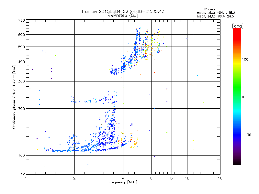Viewport: 259px width, 194px height.
Task: Click the frequency axis label "1"
Action: pyautogui.click(x=26, y=178)
